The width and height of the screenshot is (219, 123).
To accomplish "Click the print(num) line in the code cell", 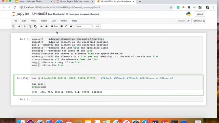I will pyautogui.click(x=39, y=87).
